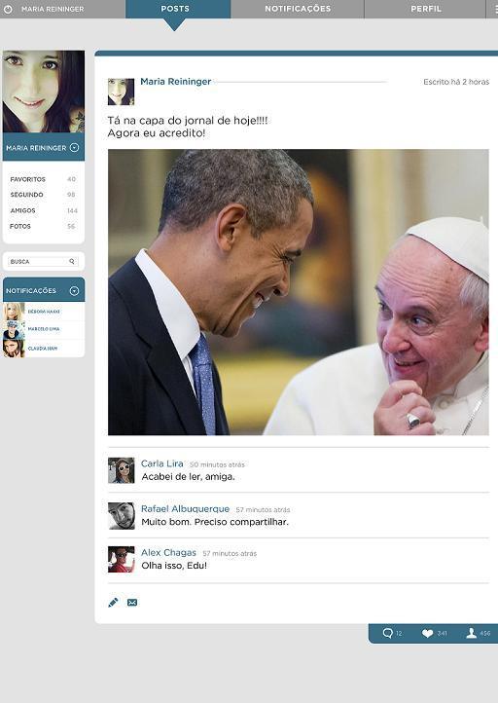This screenshot has width=498, height=703.
Task: Open the Favoritos list
Action: click(x=44, y=179)
